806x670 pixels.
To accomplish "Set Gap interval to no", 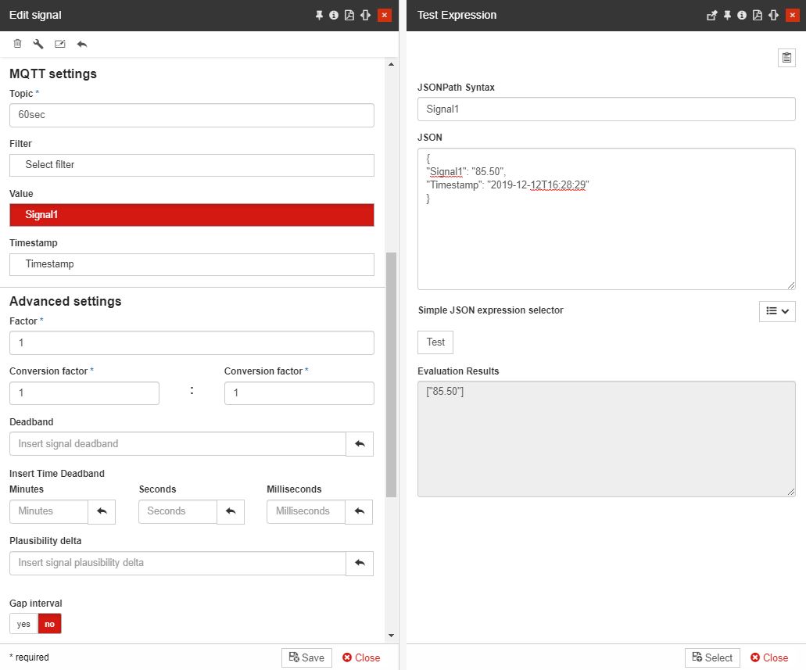I will tap(49, 624).
